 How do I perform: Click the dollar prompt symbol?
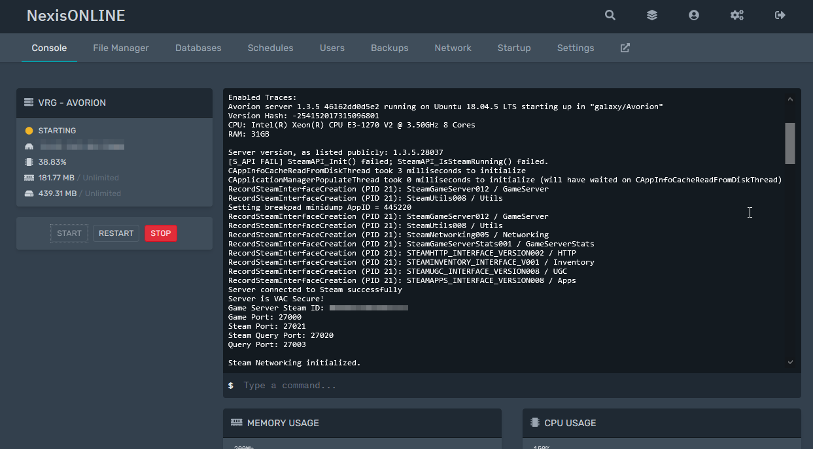[231, 386]
